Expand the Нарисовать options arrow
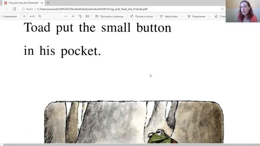Image resolution: width=260 pixels, height=146 pixels. (x=182, y=16)
